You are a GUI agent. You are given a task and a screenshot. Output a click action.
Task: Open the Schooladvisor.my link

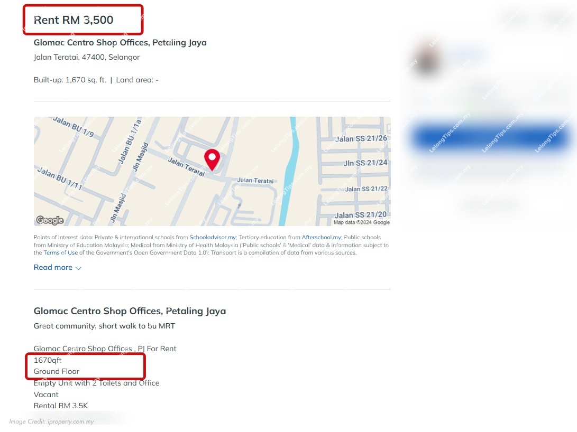213,237
